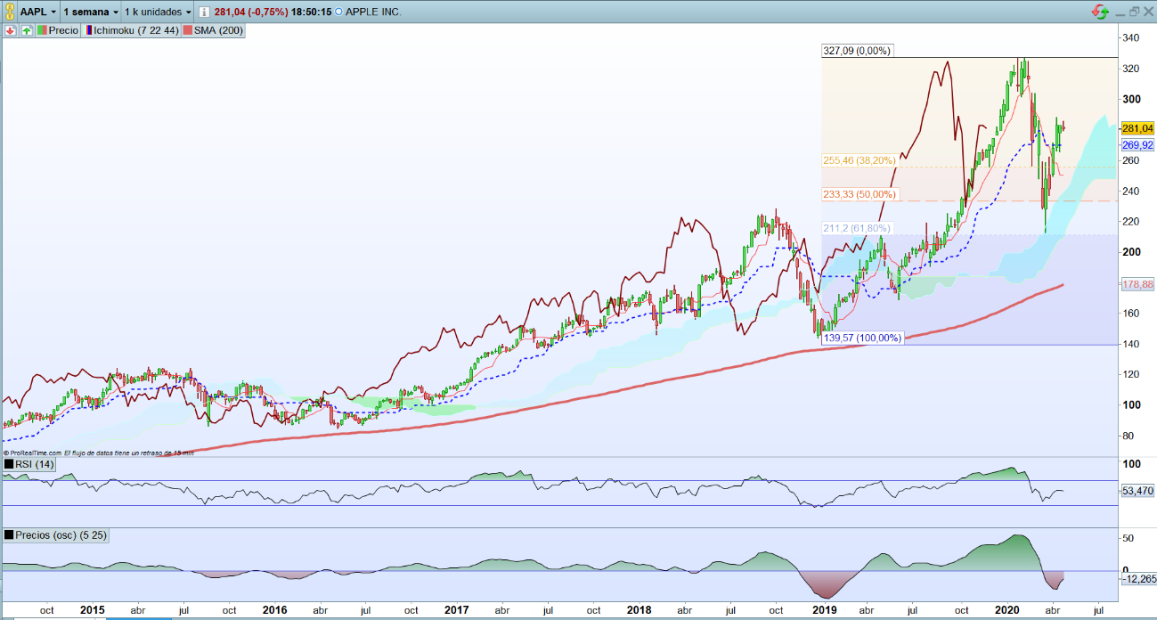The height and width of the screenshot is (620, 1157).
Task: Click the ProRealTime.com copyright text
Action: [33, 453]
